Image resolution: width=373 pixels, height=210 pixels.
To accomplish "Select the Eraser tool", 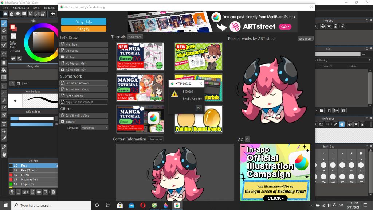I will pos(4,31).
